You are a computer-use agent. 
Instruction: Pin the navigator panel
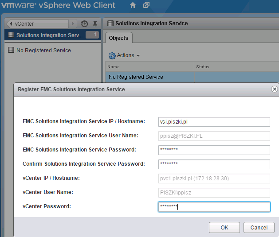(x=95, y=23)
